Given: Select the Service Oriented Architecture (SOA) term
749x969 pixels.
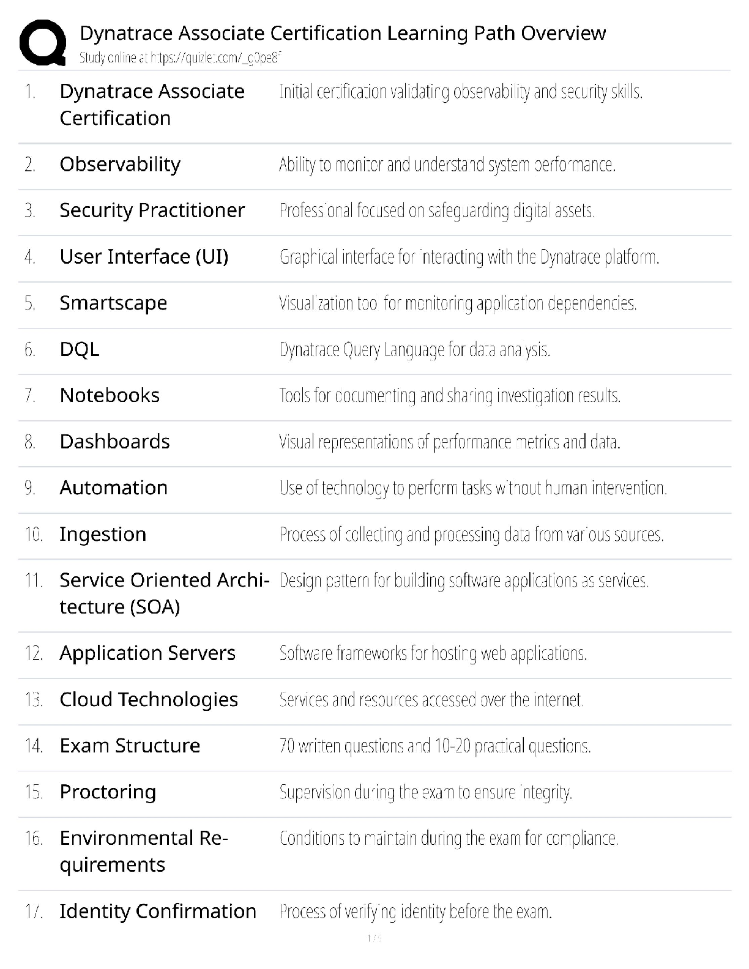Looking at the screenshot, I should (x=164, y=593).
